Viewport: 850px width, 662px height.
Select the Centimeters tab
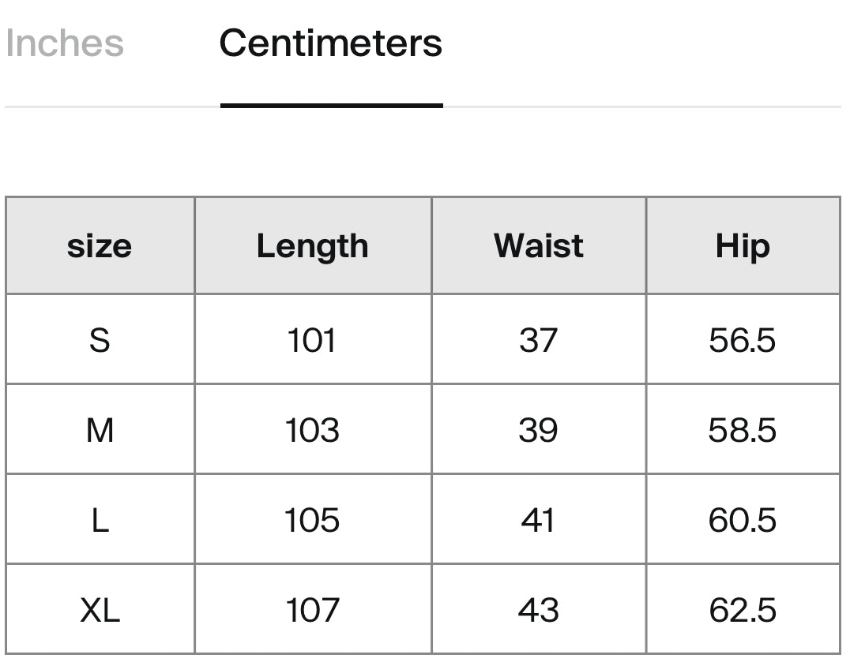[330, 43]
